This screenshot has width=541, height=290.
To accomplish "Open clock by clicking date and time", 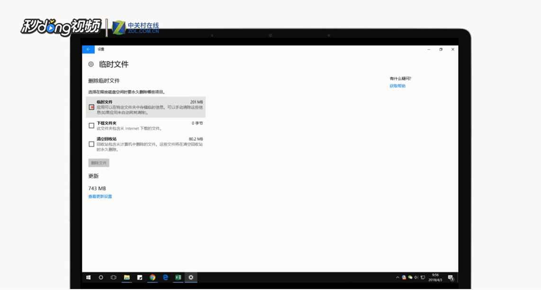I will pyautogui.click(x=435, y=278).
